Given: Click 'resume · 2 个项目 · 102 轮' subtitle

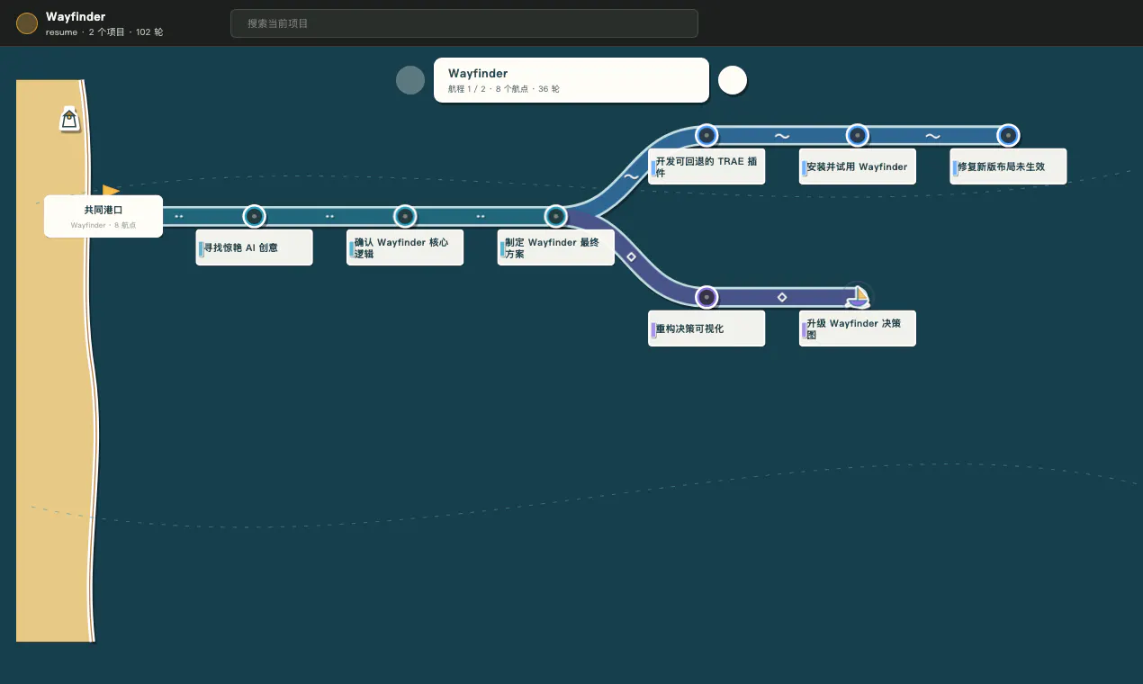Looking at the screenshot, I should click(x=104, y=32).
